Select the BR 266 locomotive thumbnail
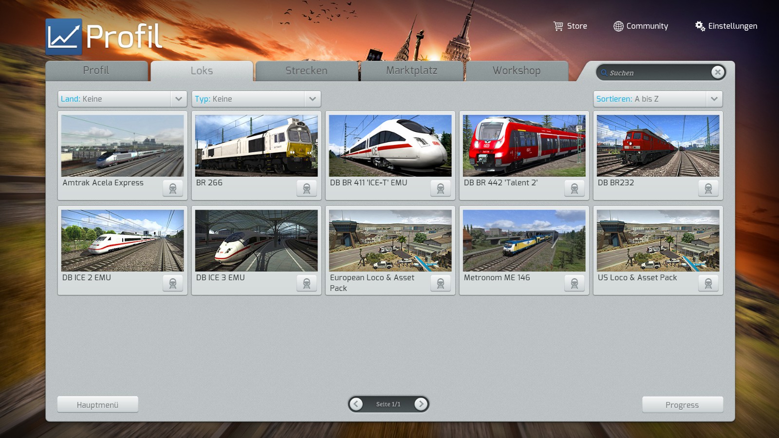Image resolution: width=779 pixels, height=438 pixels. pyautogui.click(x=257, y=146)
